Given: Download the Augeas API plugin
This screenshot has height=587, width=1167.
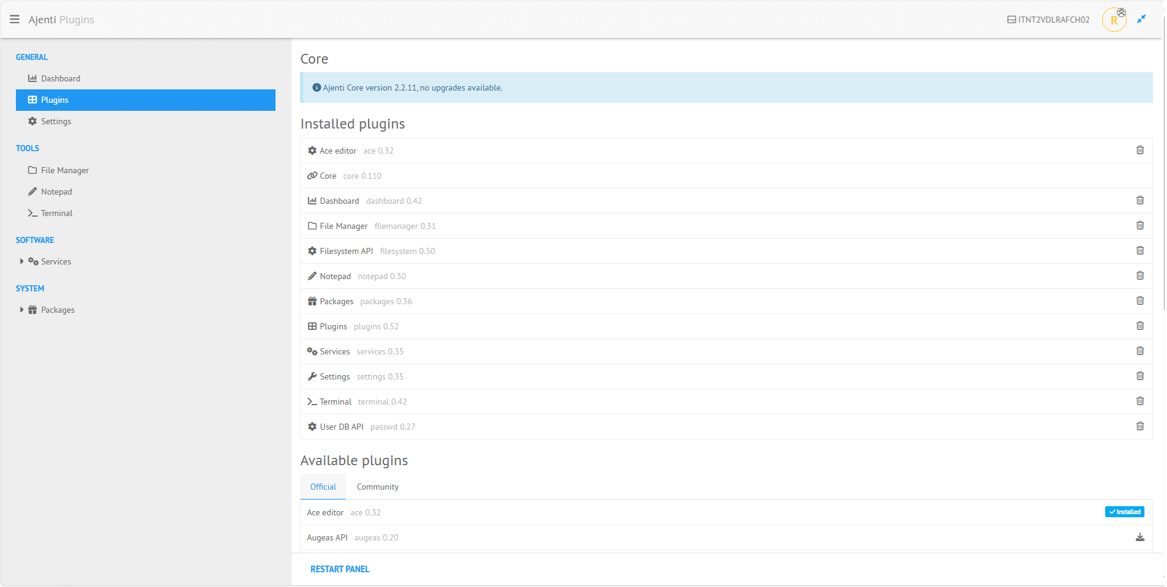Looking at the screenshot, I should pyautogui.click(x=1139, y=537).
